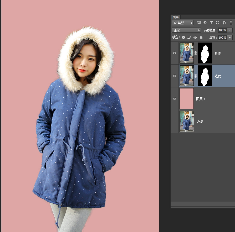Screen dimensions: 235x232
Task: Click the 锁定 label
Action: (176, 37)
